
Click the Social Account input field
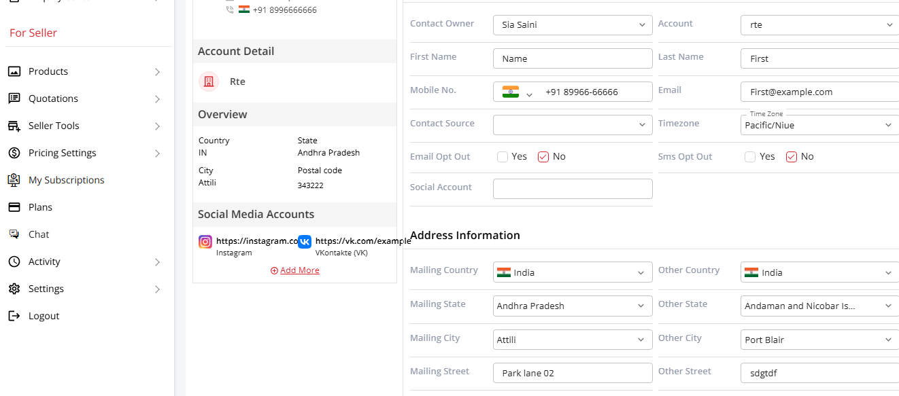(x=572, y=189)
